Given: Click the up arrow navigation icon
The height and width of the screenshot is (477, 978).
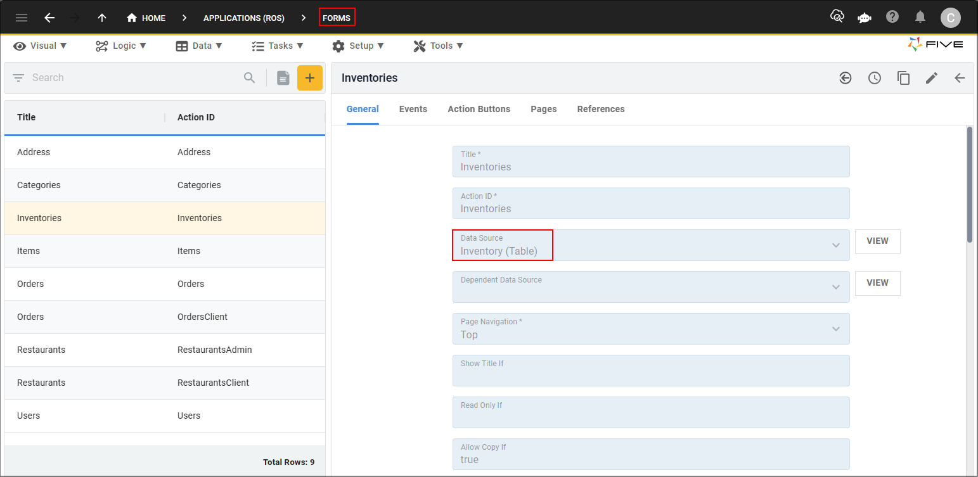Looking at the screenshot, I should pos(102,18).
